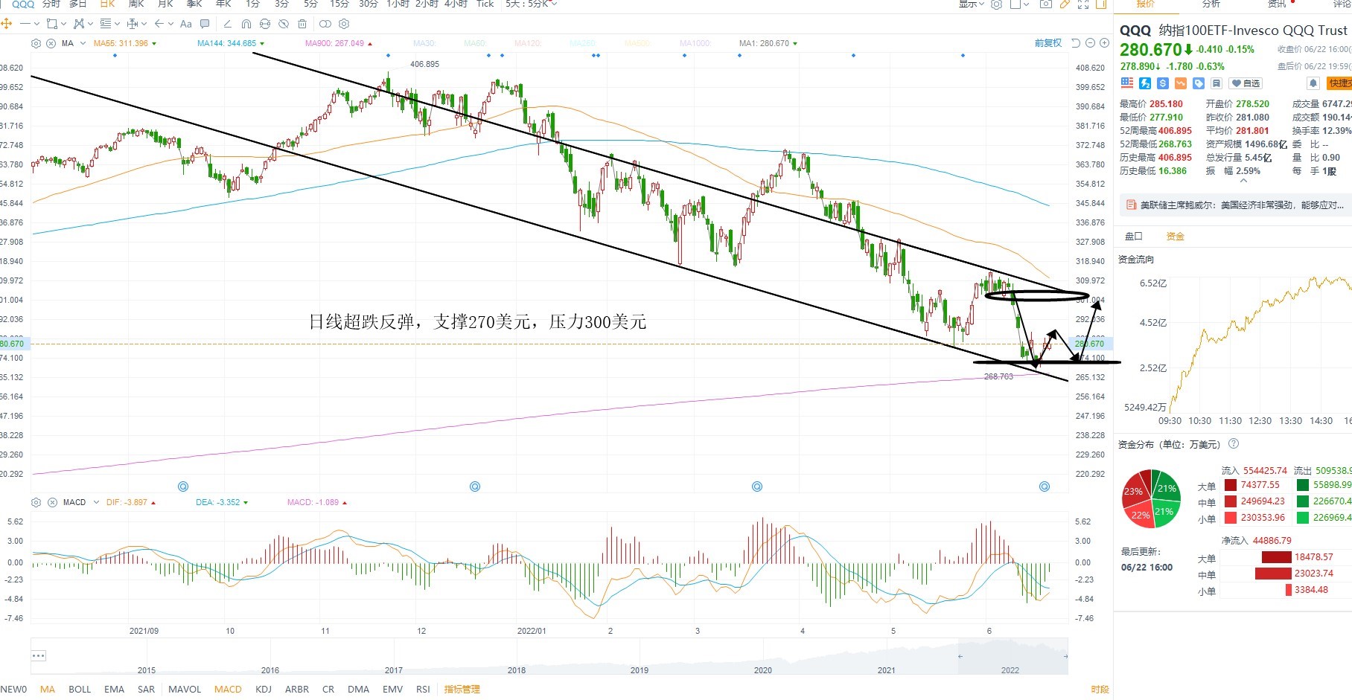
Task: Remove the MA indicator with X icon
Action: (x=51, y=43)
